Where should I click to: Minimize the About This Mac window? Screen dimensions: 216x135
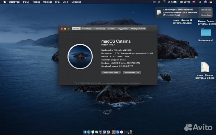(x=65, y=29)
